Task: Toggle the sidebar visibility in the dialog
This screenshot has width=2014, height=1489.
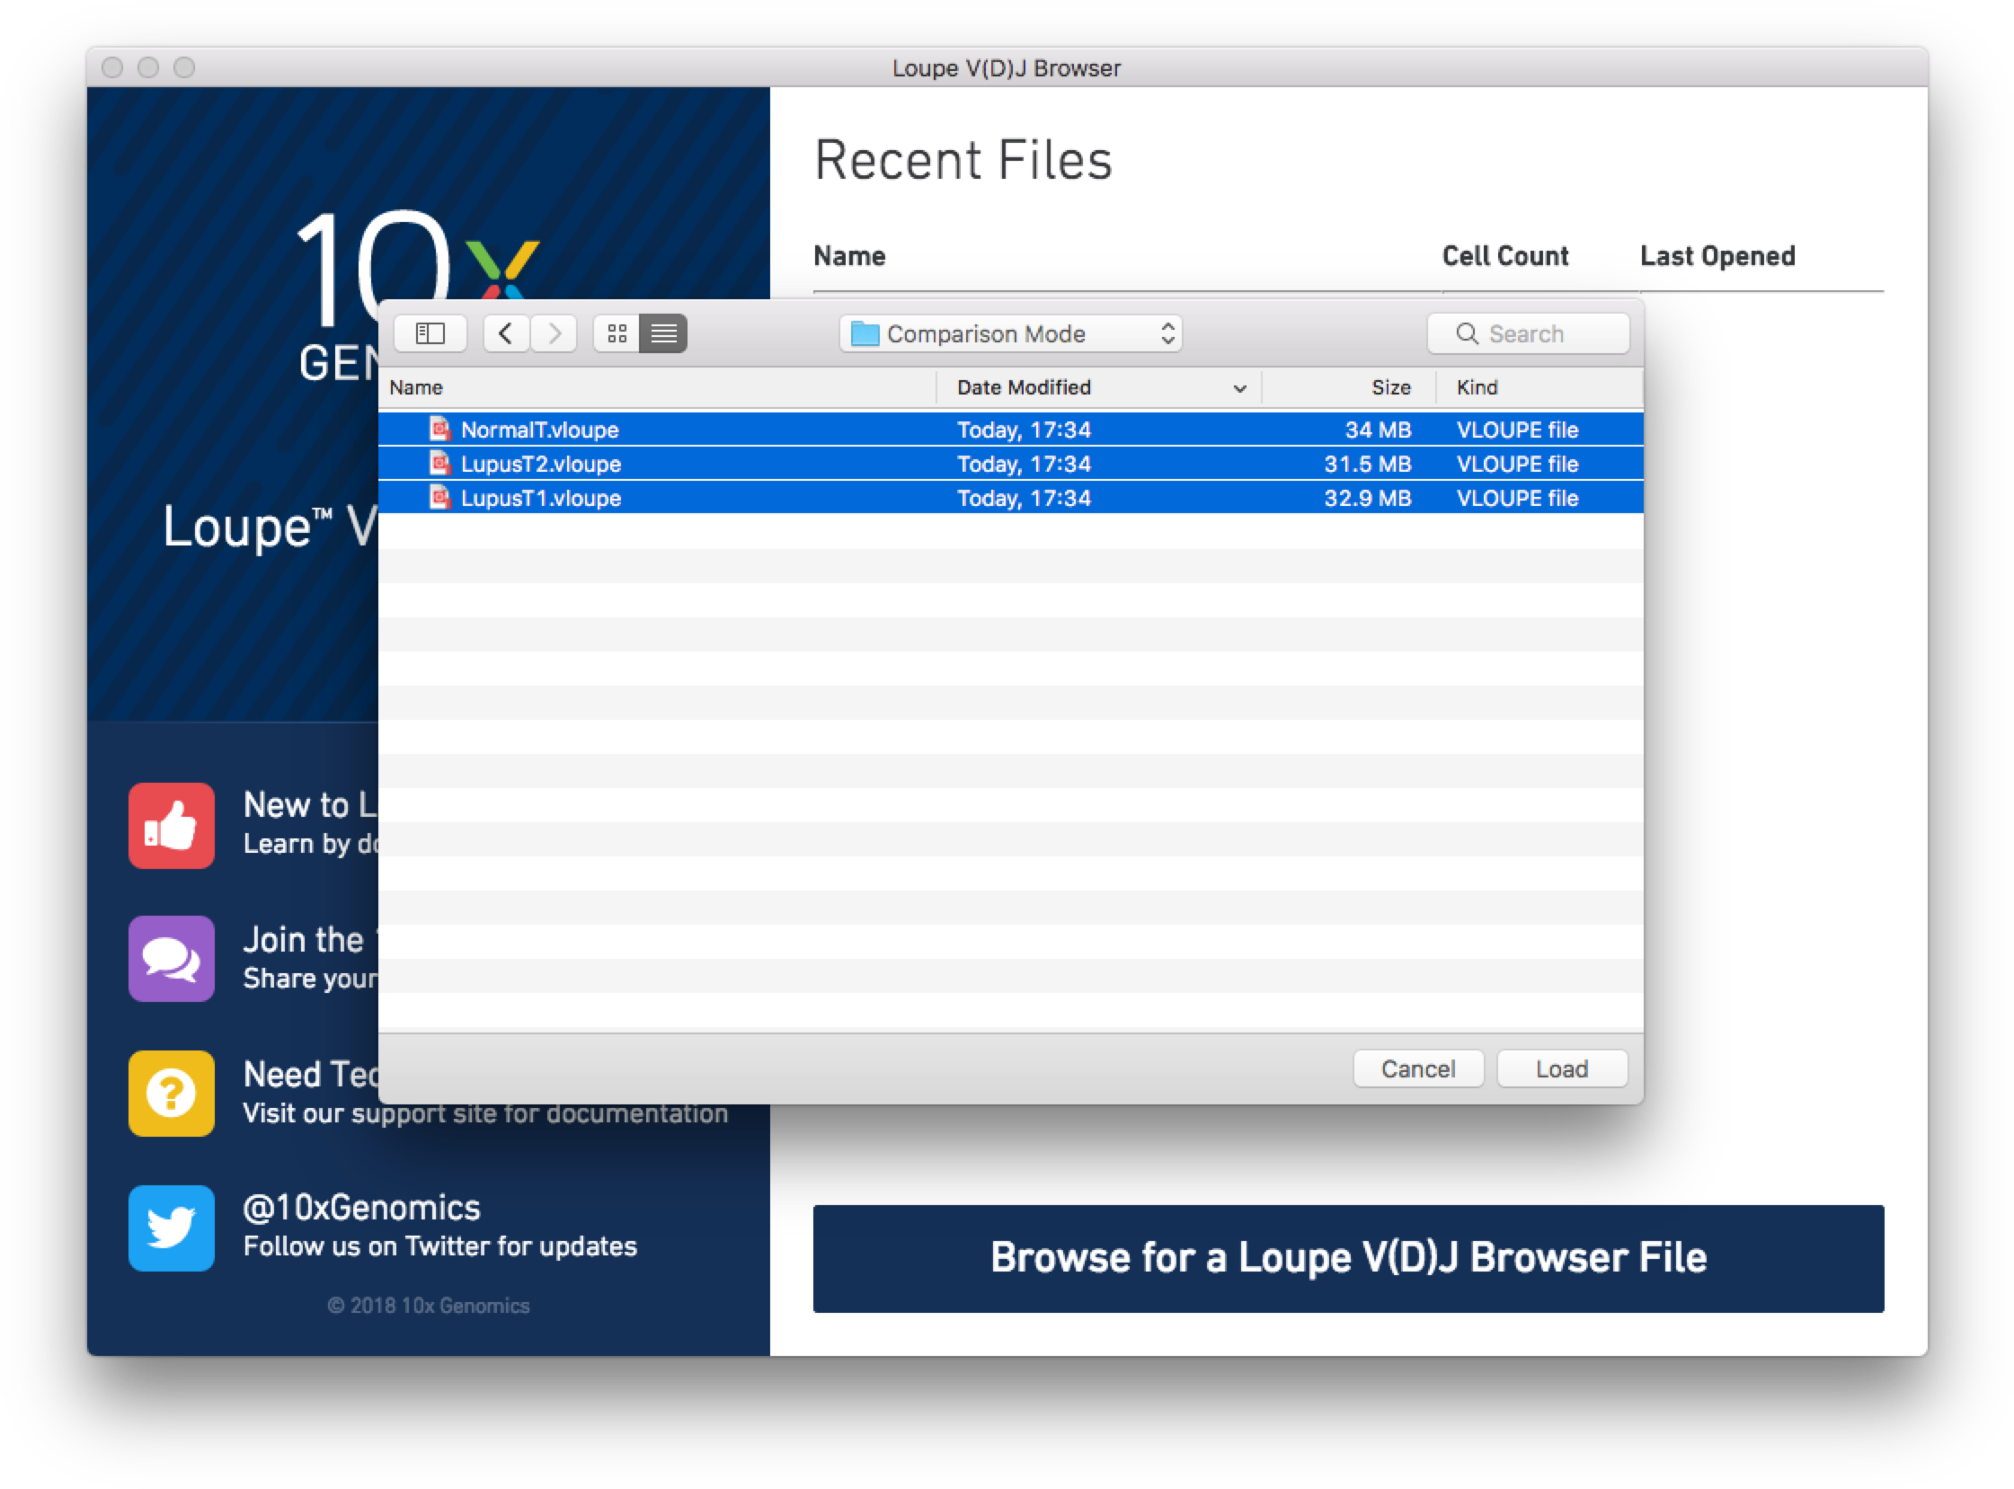Action: tap(430, 332)
